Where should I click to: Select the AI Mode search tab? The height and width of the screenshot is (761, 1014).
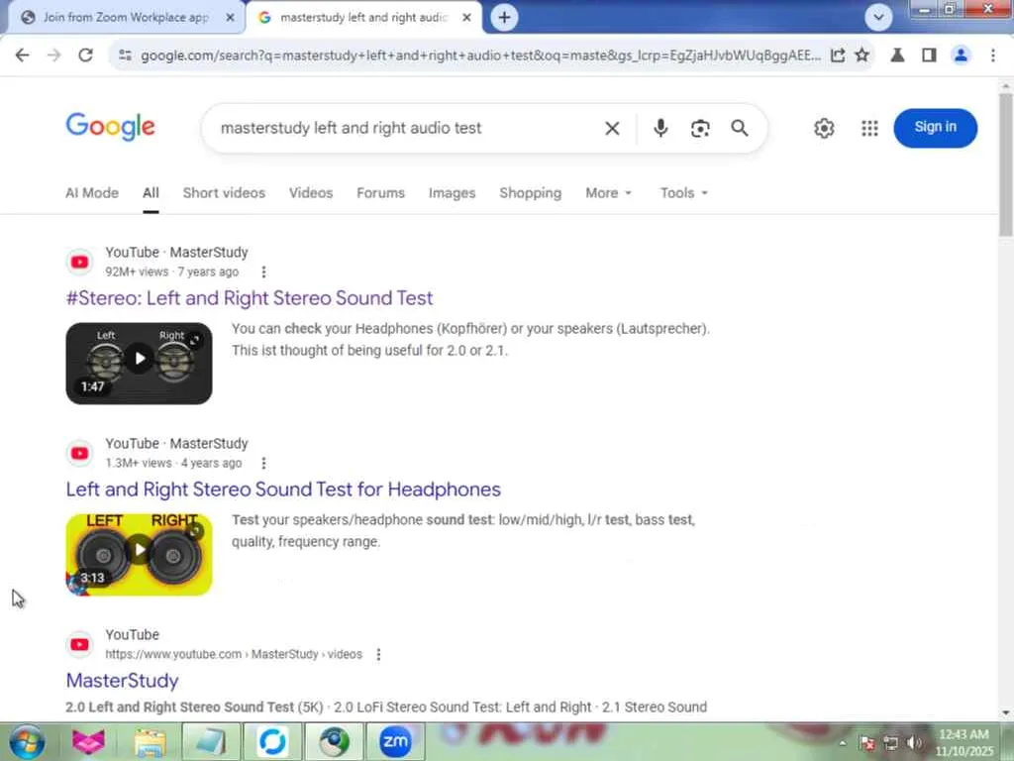tap(92, 193)
